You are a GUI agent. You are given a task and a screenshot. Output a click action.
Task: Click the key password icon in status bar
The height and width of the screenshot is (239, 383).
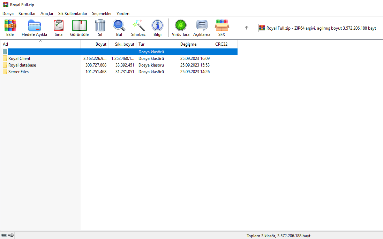click(x=11, y=235)
